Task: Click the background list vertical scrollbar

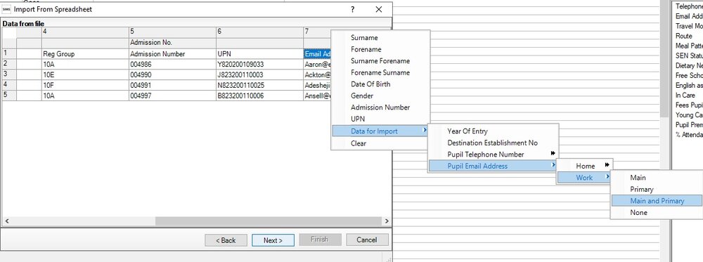Action: pyautogui.click(x=664, y=58)
